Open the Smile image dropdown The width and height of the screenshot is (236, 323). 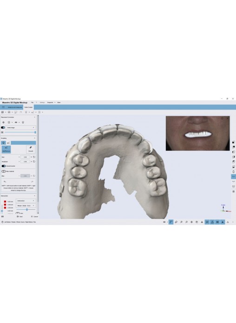point(20,128)
